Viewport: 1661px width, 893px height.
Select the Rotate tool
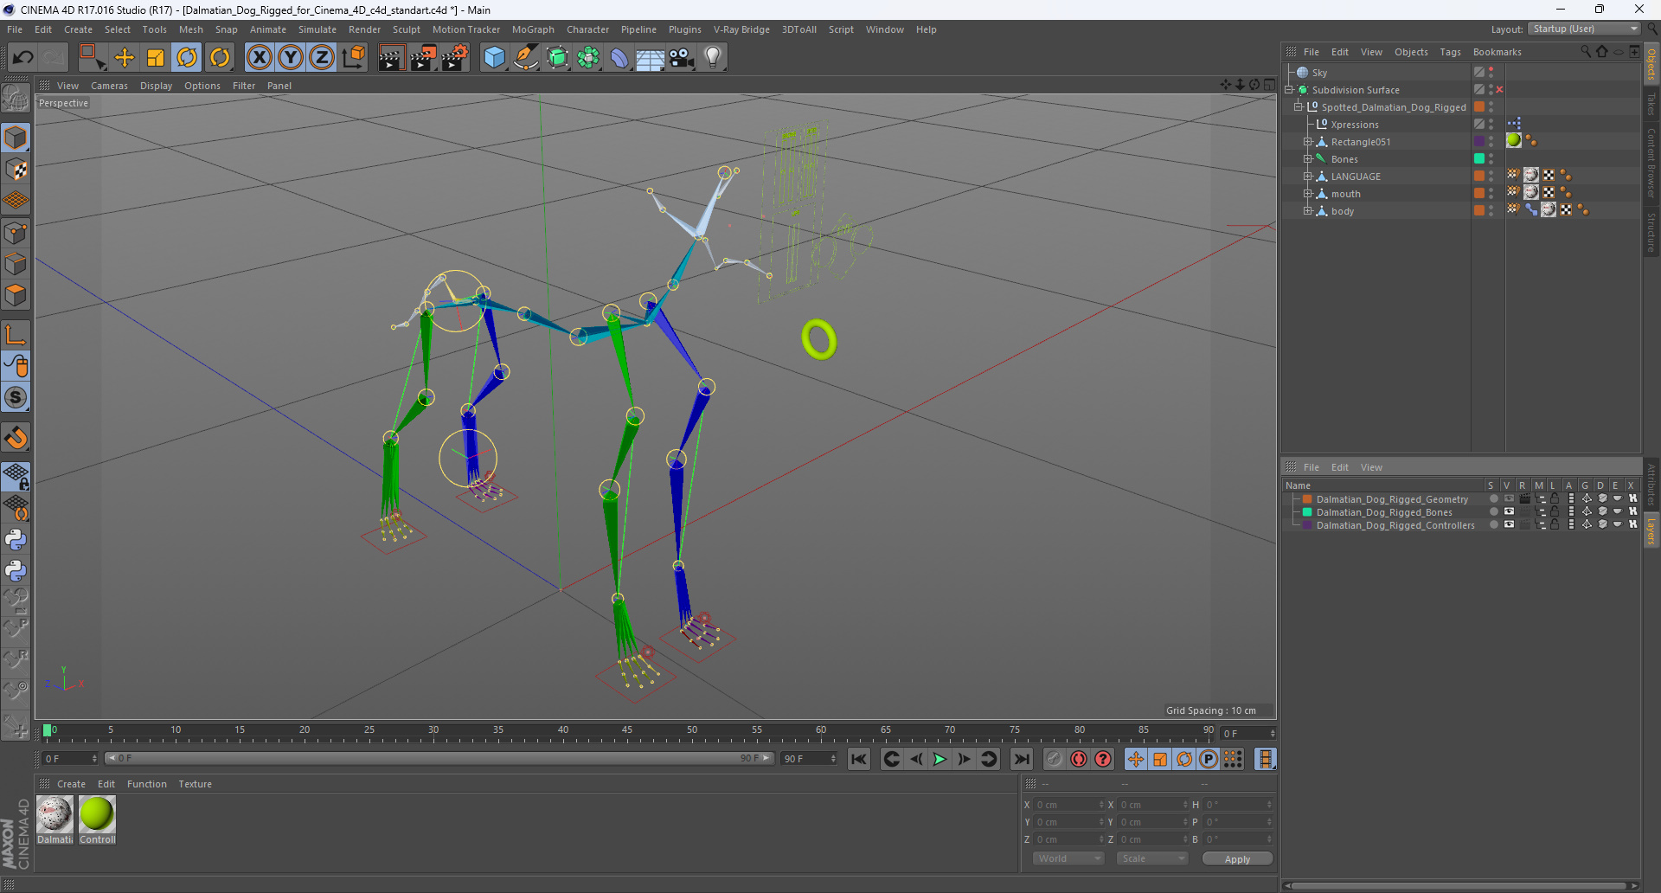(187, 57)
